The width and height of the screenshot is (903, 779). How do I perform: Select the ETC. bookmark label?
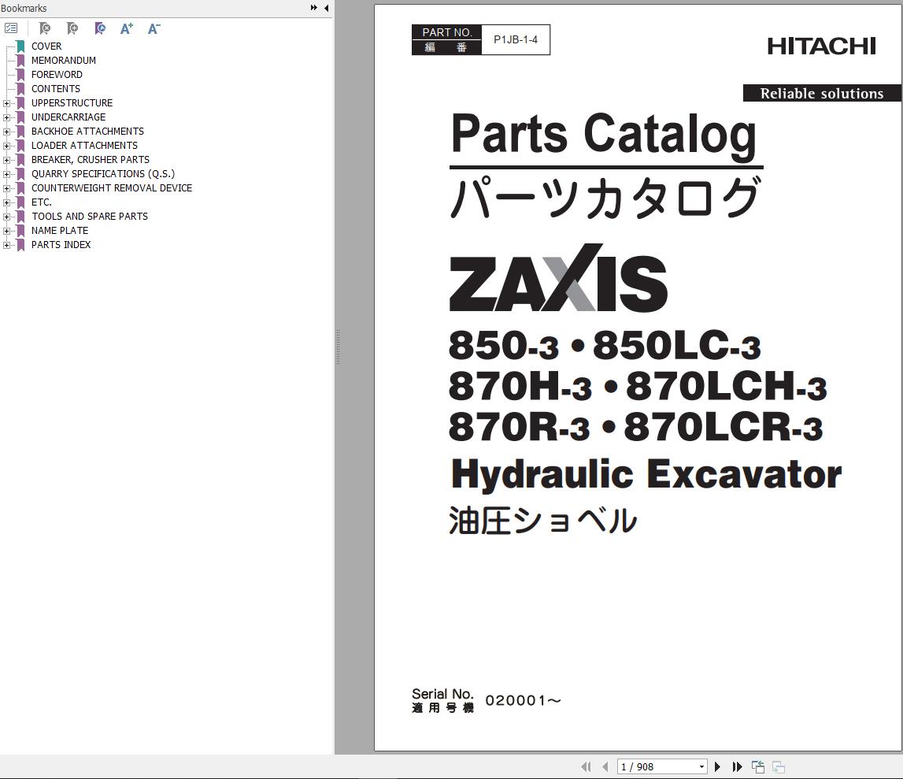(42, 202)
